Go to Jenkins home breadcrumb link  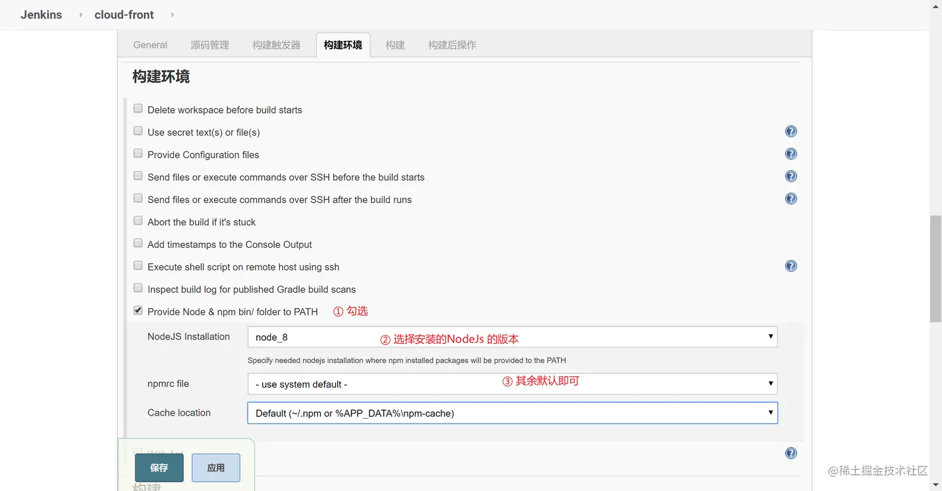point(41,14)
